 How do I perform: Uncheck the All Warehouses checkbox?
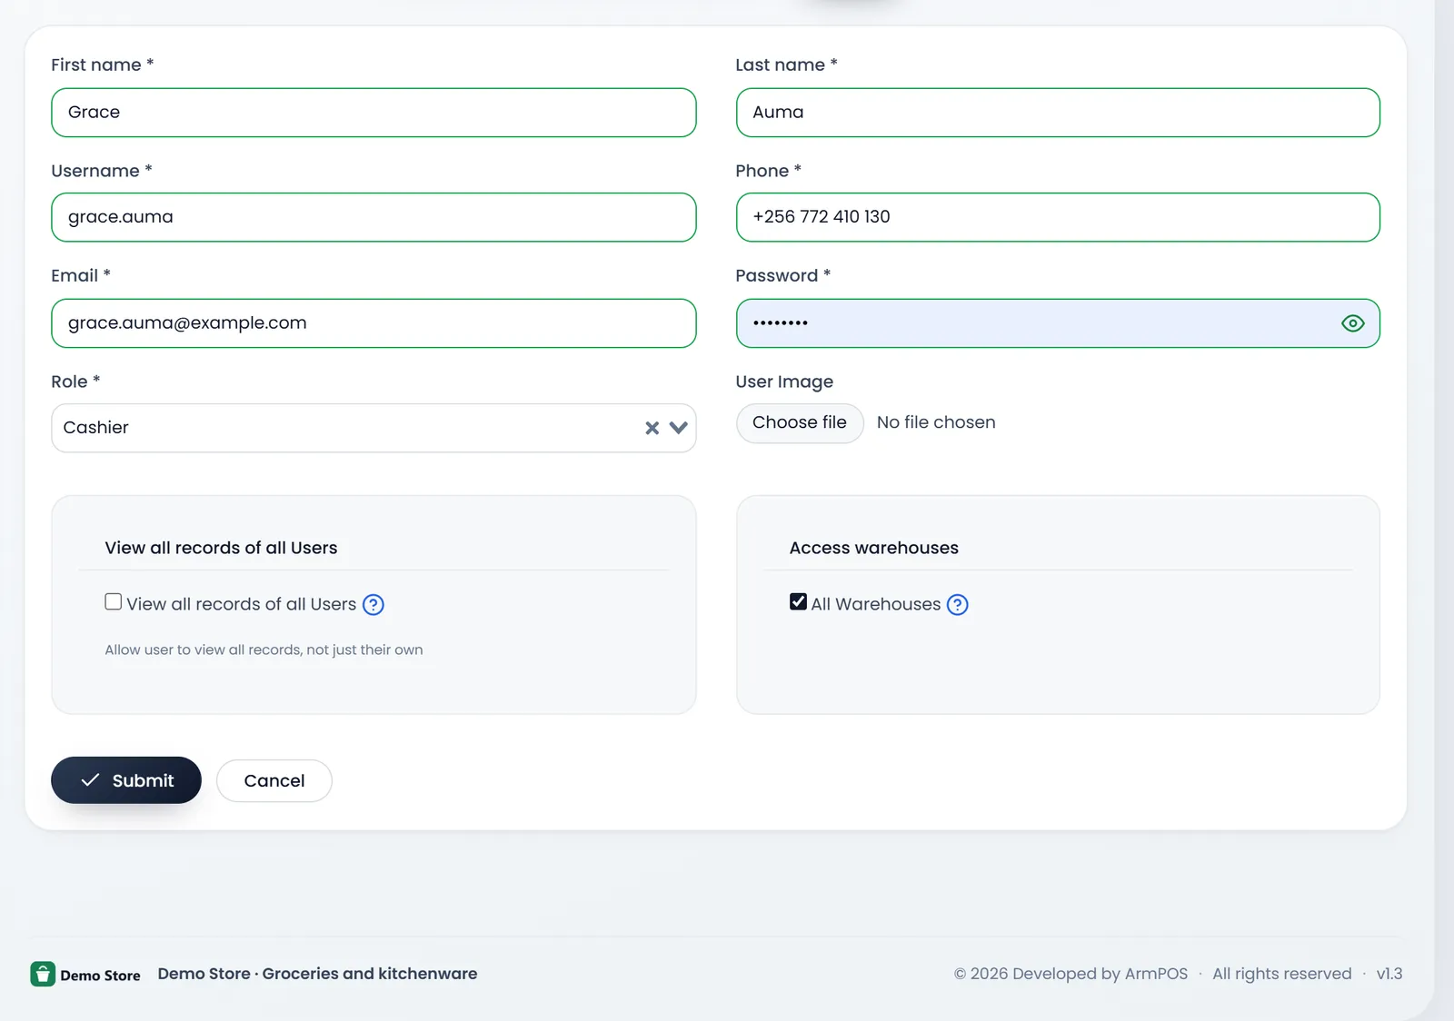798,602
